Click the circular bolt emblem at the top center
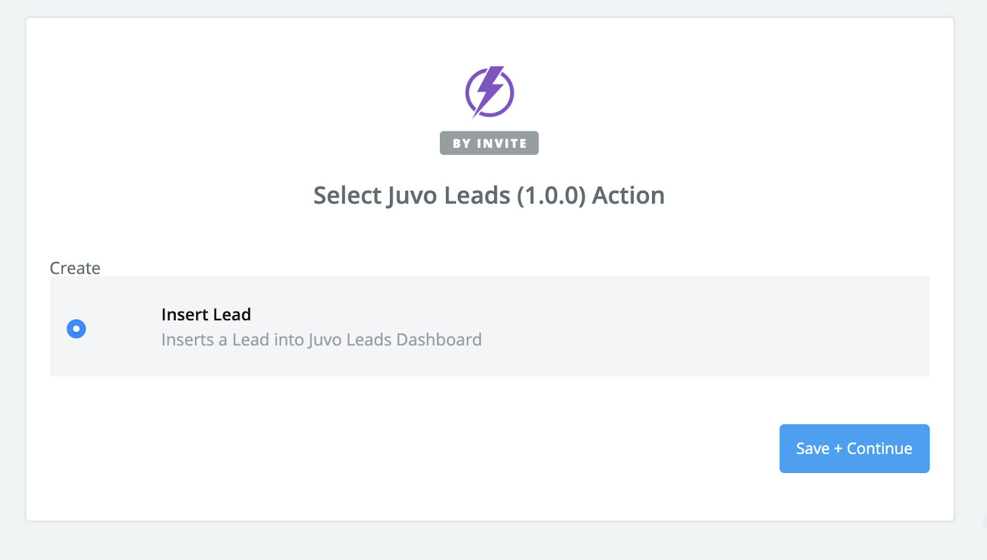The height and width of the screenshot is (560, 987). [489, 92]
